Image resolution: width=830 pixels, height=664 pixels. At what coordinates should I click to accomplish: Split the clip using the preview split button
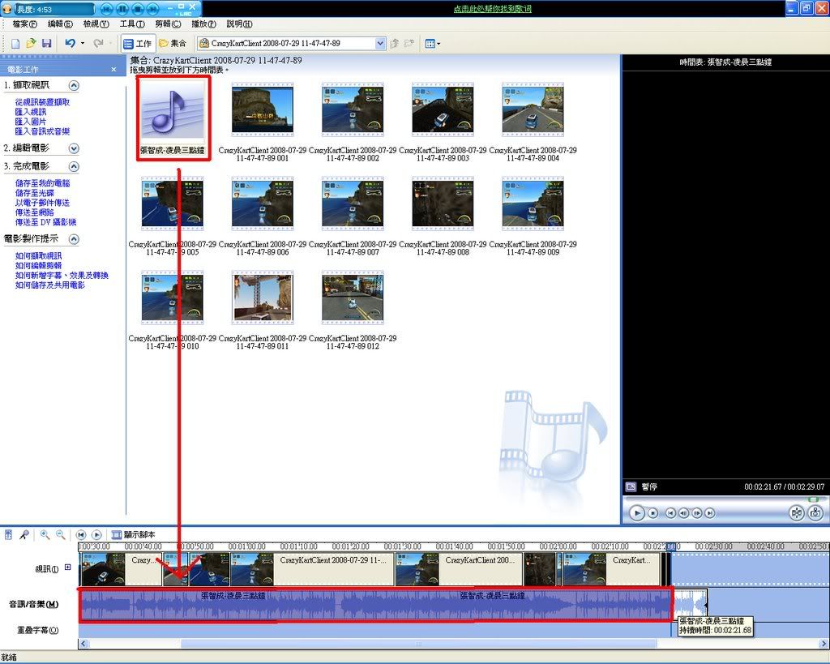click(x=796, y=512)
